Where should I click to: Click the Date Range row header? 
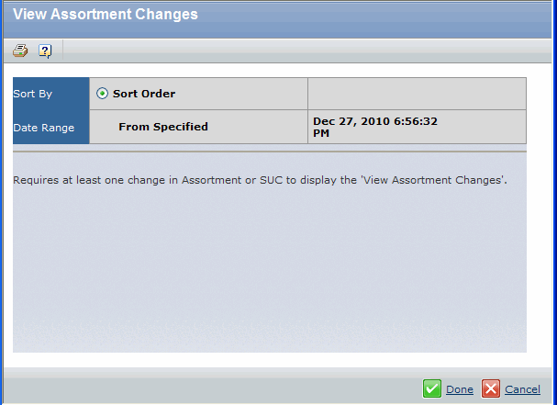tap(50, 128)
